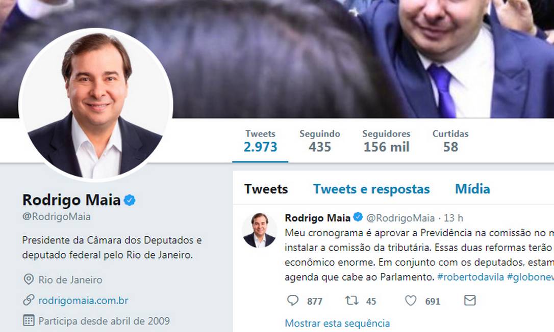The image size is (554, 332).
Task: Click the small avatar next to tweet
Action: (x=259, y=230)
